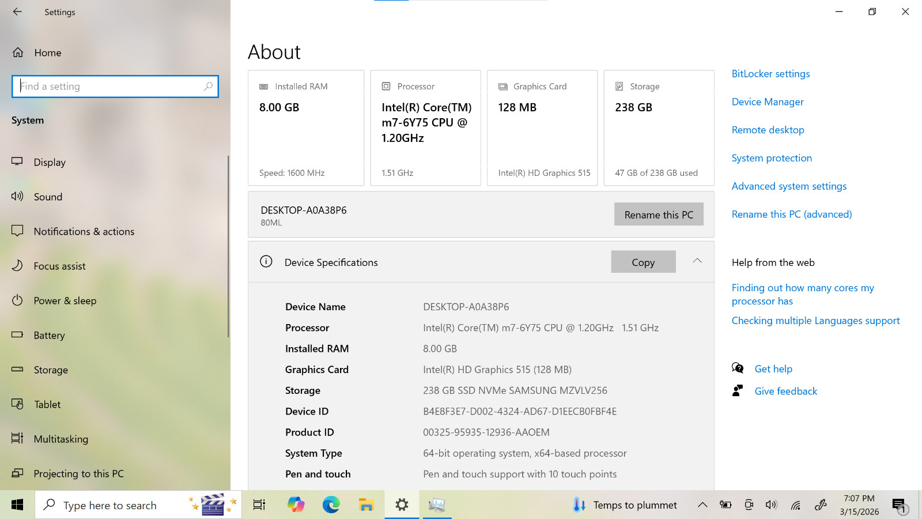Click the Get help link

tap(773, 369)
